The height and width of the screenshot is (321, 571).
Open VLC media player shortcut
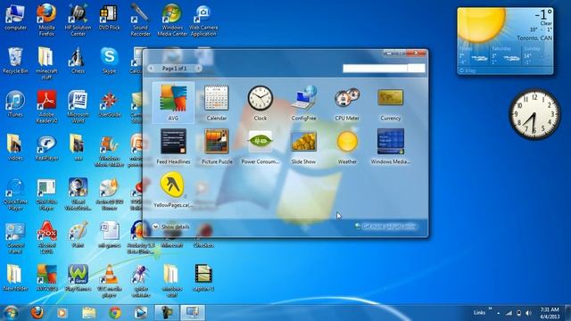(x=109, y=281)
